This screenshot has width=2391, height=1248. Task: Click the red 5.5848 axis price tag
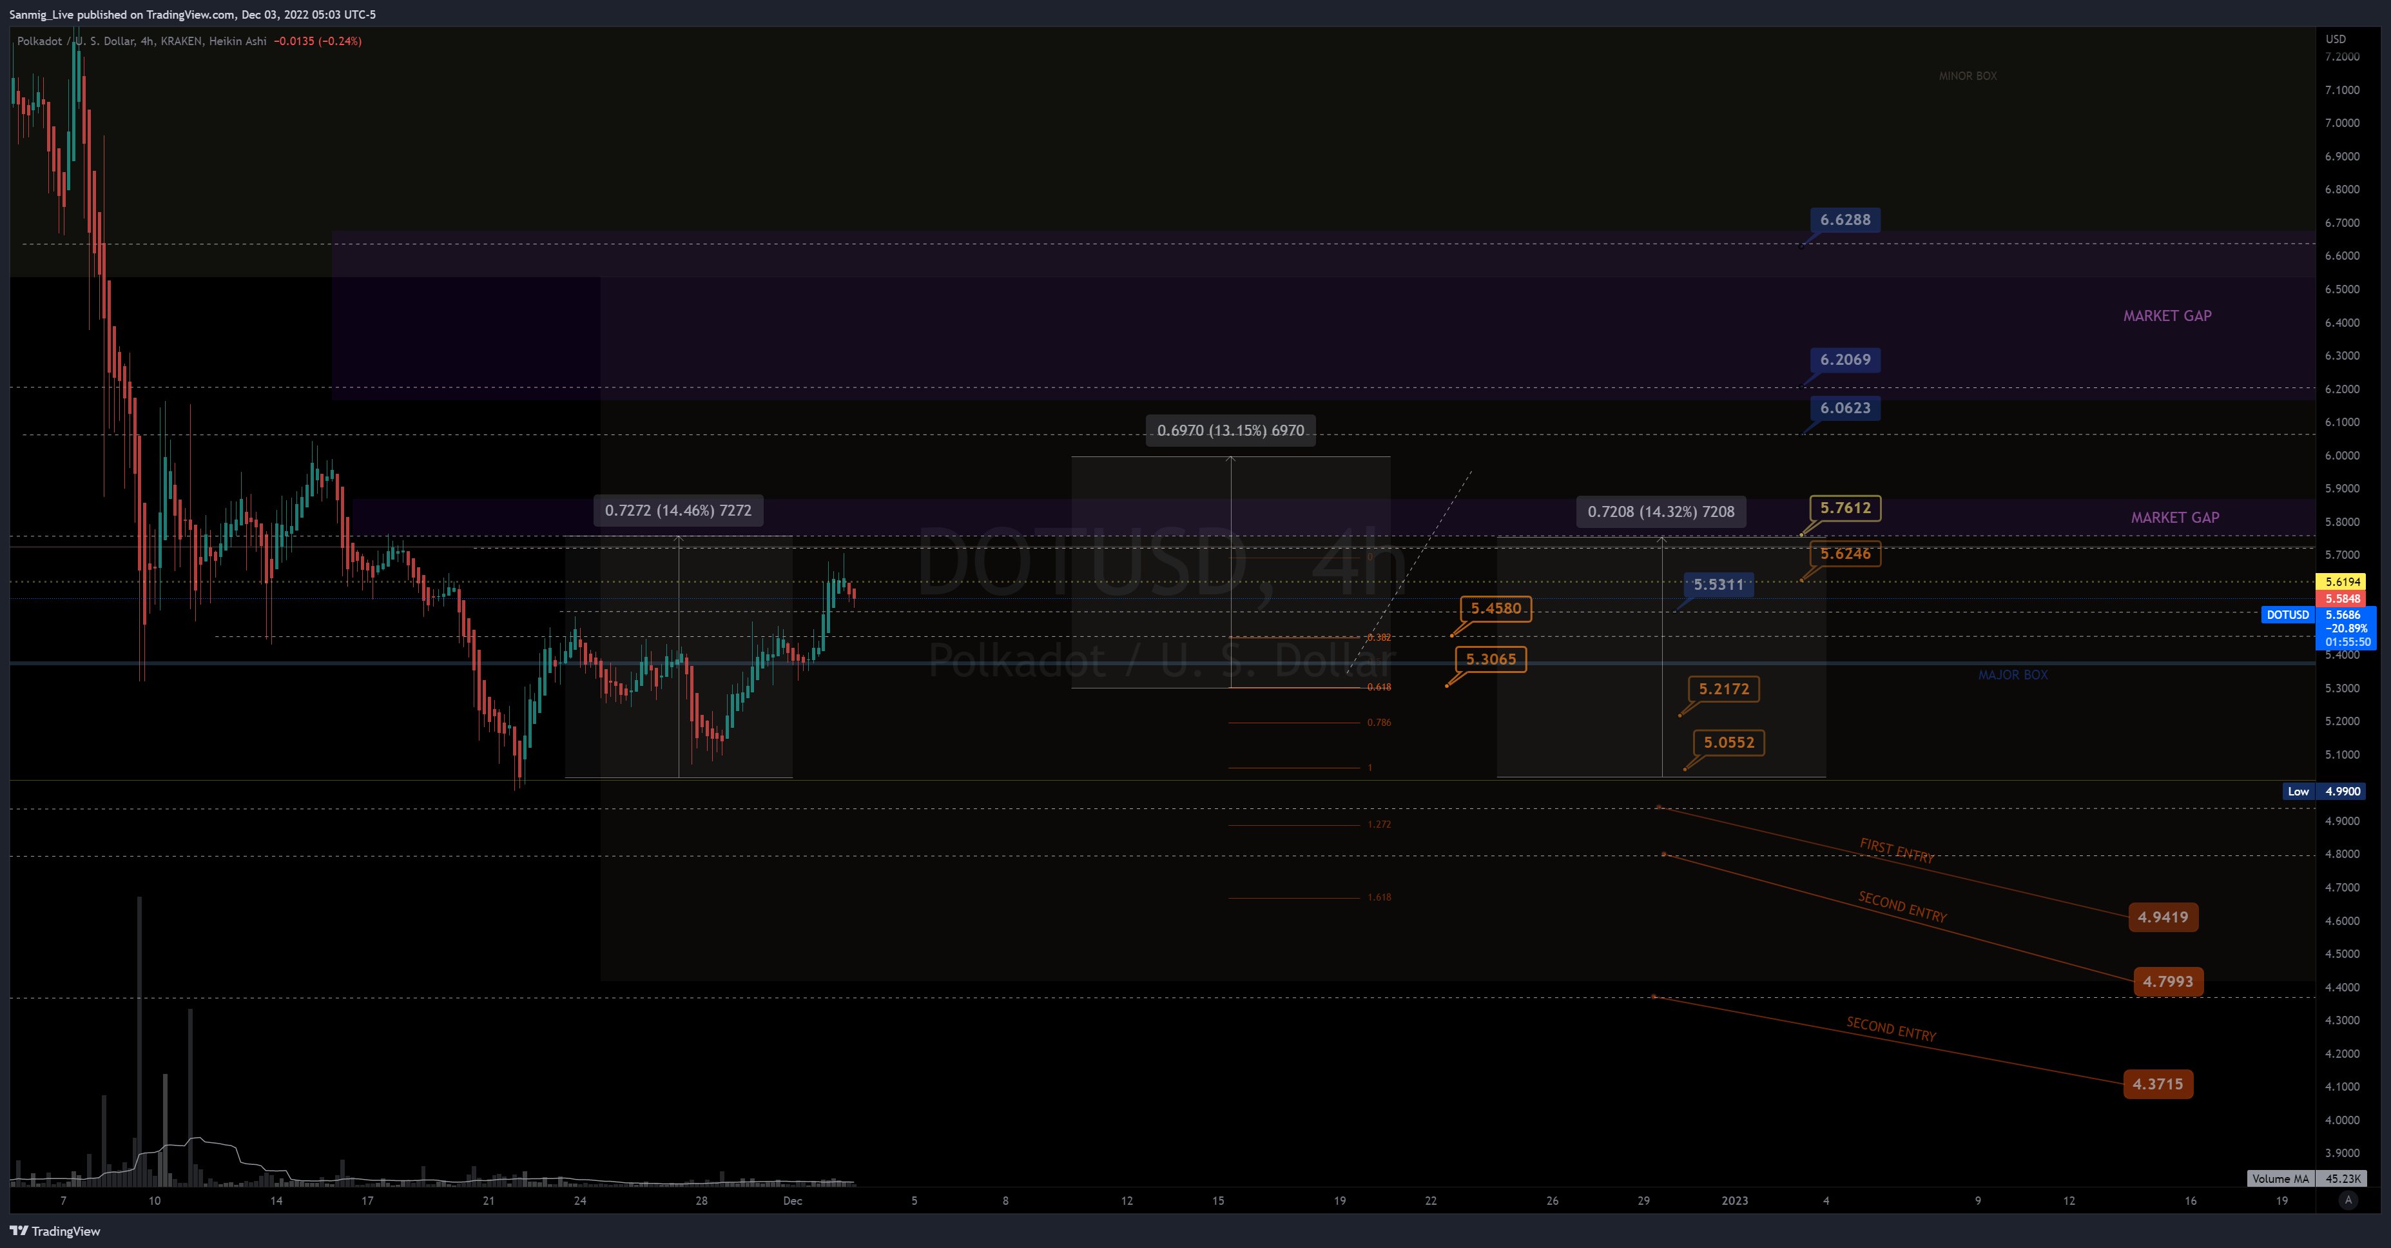(2342, 599)
